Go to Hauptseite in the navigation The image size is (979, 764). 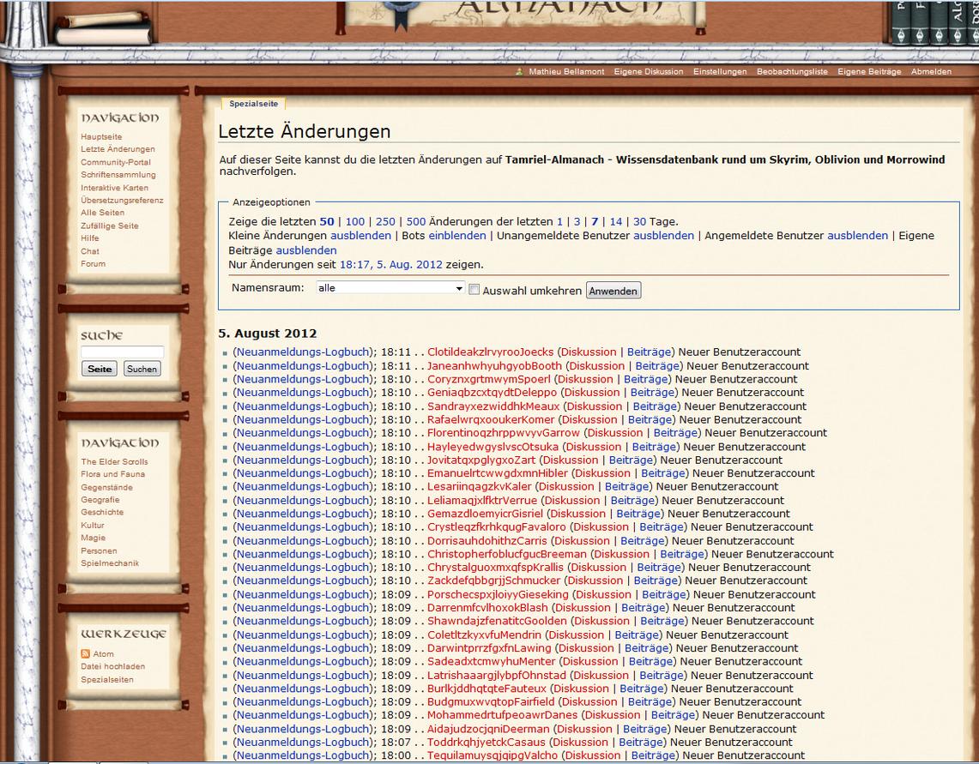point(101,137)
